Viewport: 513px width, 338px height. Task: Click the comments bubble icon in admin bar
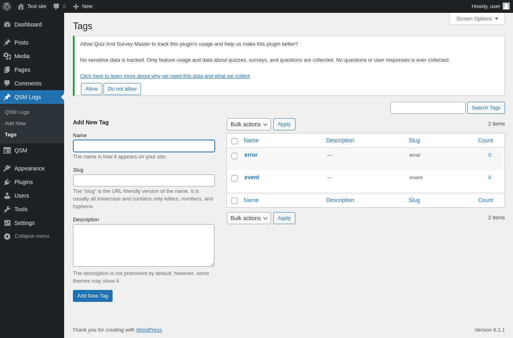click(x=57, y=6)
